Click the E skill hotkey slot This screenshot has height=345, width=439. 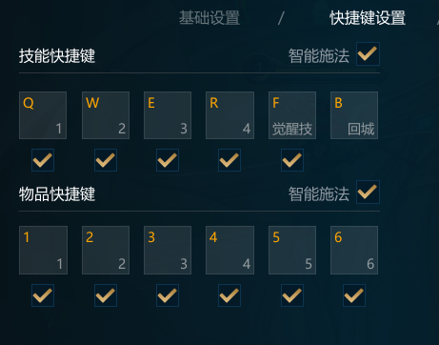coord(168,115)
